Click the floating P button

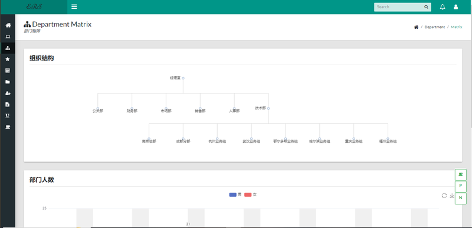461,186
